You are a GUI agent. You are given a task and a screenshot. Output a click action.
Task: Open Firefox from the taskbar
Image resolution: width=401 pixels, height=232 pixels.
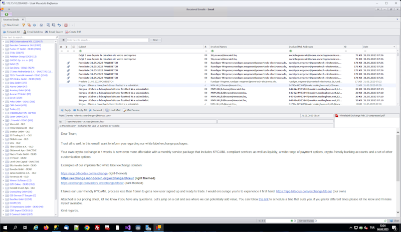tap(46, 227)
